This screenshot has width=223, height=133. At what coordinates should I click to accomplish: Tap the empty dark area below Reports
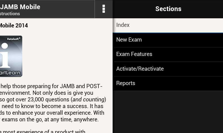168,112
